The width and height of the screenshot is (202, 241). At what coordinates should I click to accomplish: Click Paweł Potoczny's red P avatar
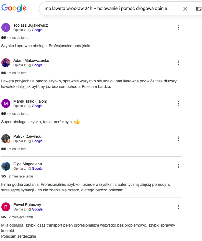click(x=6, y=207)
